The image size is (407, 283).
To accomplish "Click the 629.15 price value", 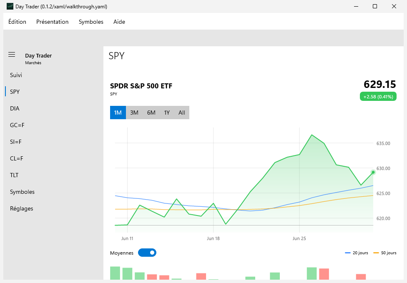I will [380, 84].
